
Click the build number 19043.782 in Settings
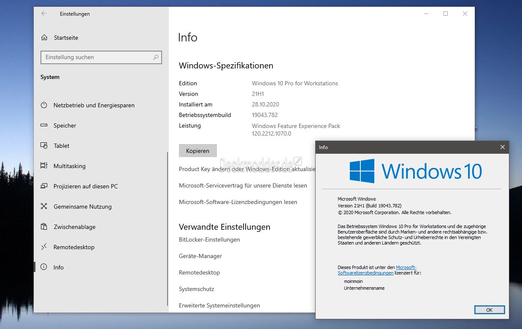pyautogui.click(x=265, y=115)
